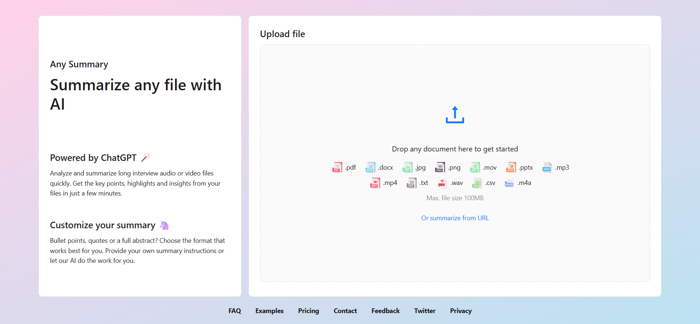Click the 'Powered by ChatGPT' heading
This screenshot has height=324, width=700.
coord(93,158)
